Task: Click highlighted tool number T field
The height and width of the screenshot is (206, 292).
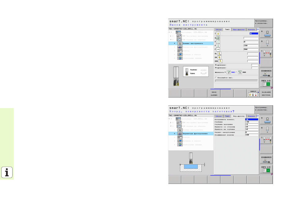Action: [254, 34]
